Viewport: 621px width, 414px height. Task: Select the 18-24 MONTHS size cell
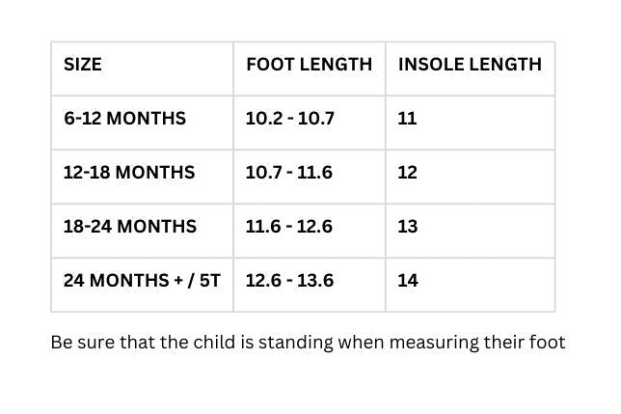click(129, 228)
